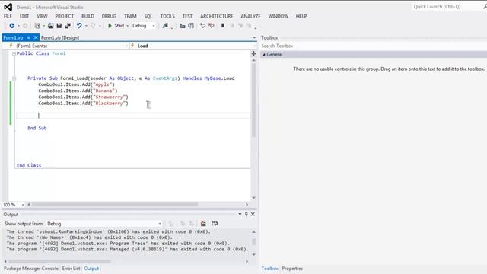Click the New Project toolbar icon
This screenshot has width=487, height=274.
(37, 26)
